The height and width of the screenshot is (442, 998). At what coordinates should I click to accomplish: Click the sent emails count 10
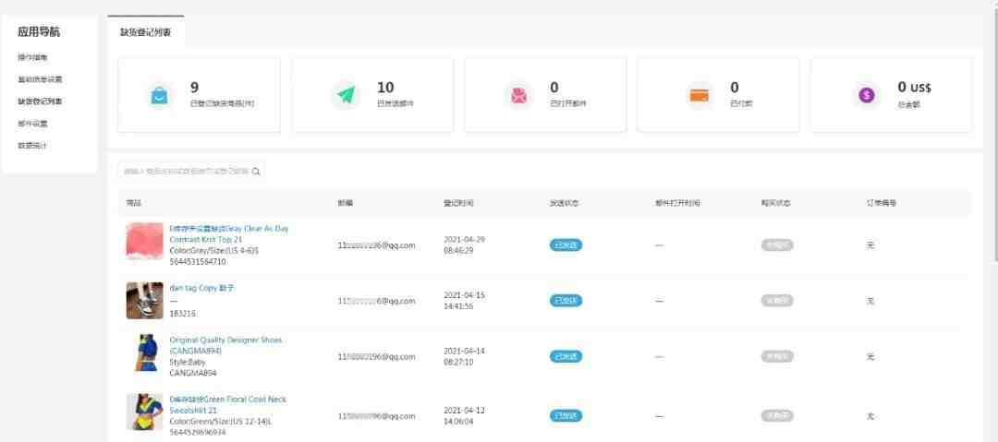(385, 88)
